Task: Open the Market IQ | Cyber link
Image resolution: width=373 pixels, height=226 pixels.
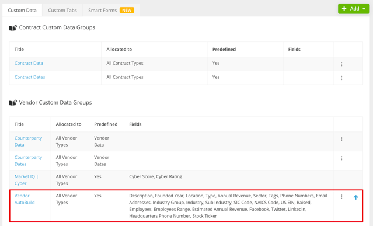Action: [26, 180]
